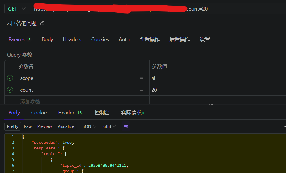Open the GET method dropdown
The height and width of the screenshot is (173, 286).
(17, 9)
